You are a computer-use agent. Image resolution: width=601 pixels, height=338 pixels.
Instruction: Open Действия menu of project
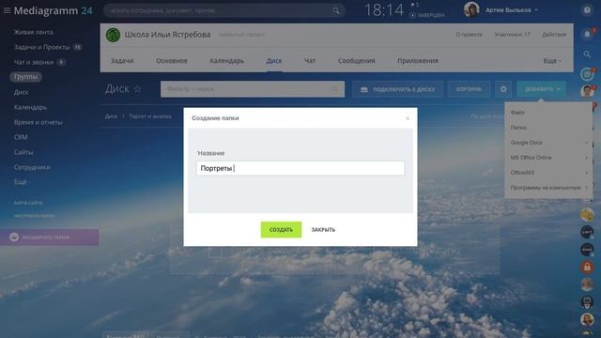click(x=554, y=35)
